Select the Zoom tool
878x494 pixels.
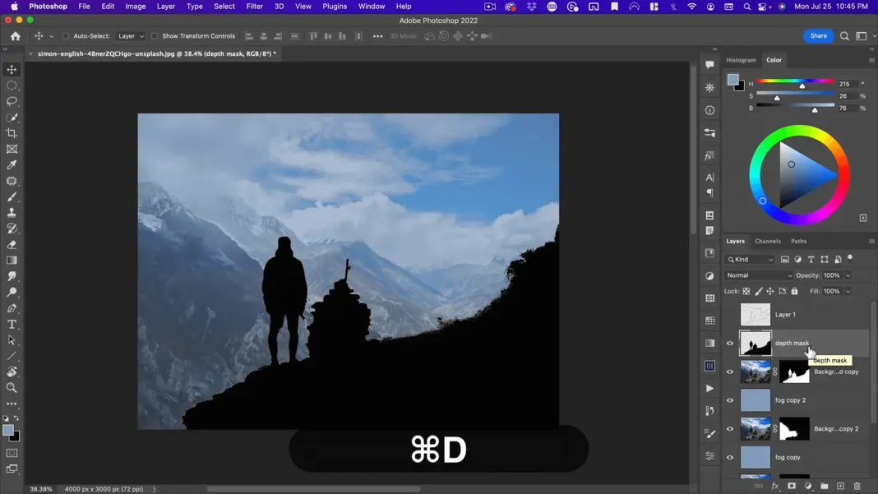[x=12, y=388]
